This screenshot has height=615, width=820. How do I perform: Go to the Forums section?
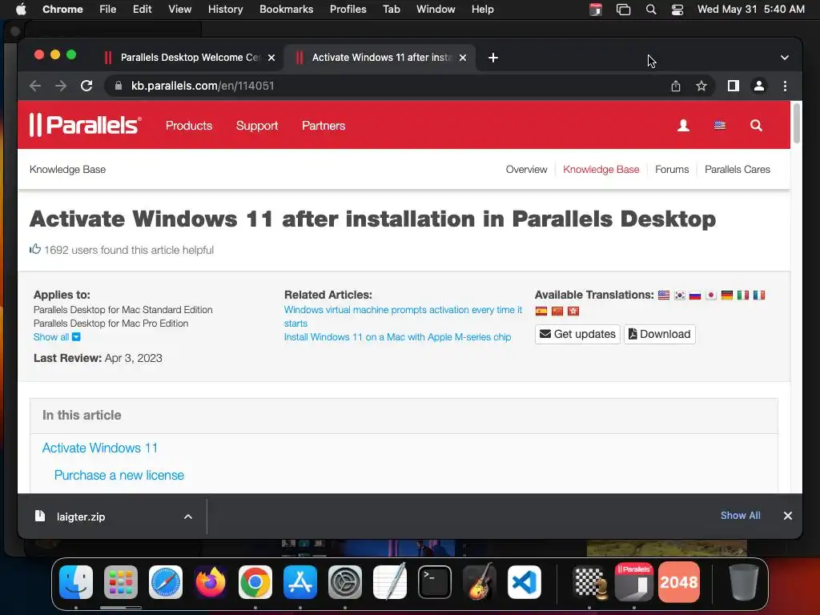[x=672, y=170]
